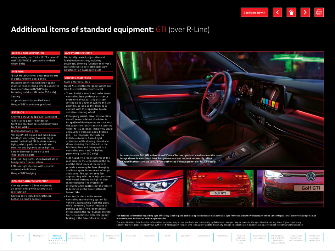
Task: Open the 'IQ.Drive' tab
Action: [x=94, y=236]
